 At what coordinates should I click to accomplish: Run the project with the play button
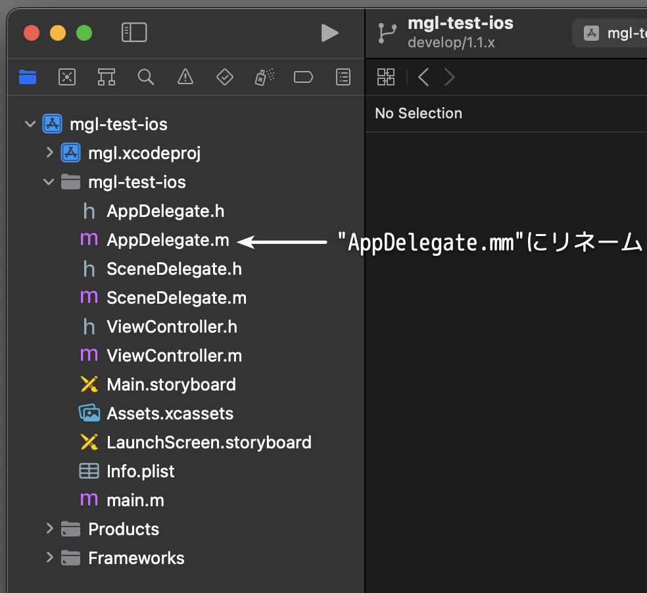329,33
